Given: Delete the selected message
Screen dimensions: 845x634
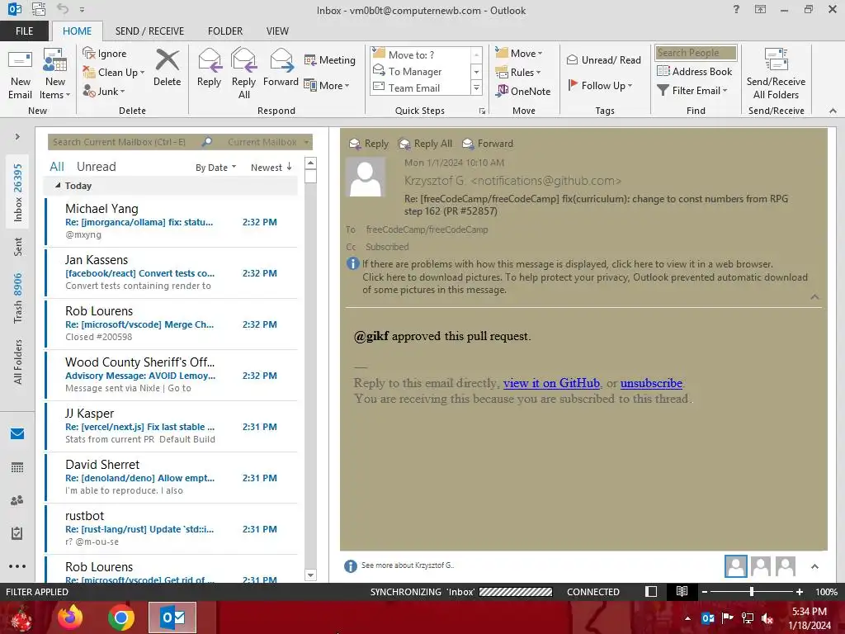Looking at the screenshot, I should pos(167,68).
